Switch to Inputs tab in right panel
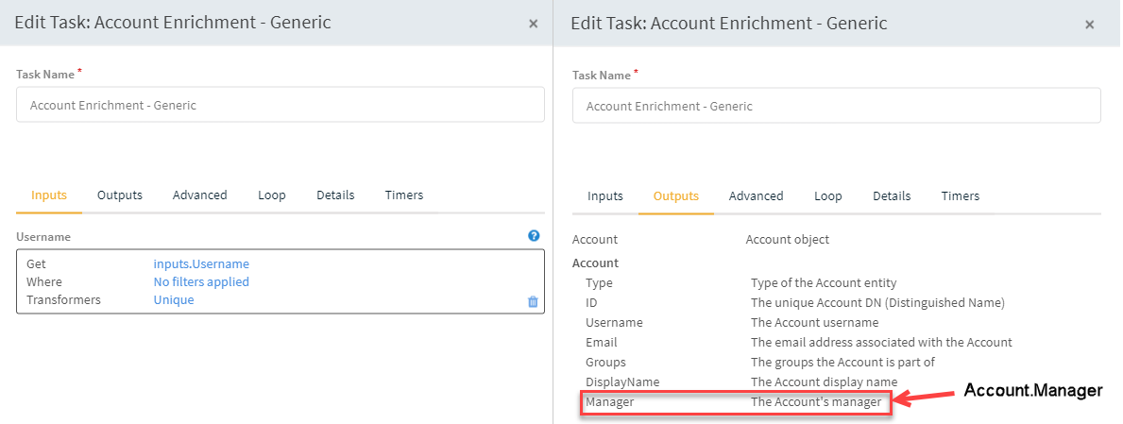Image resolution: width=1123 pixels, height=424 pixels. [605, 196]
